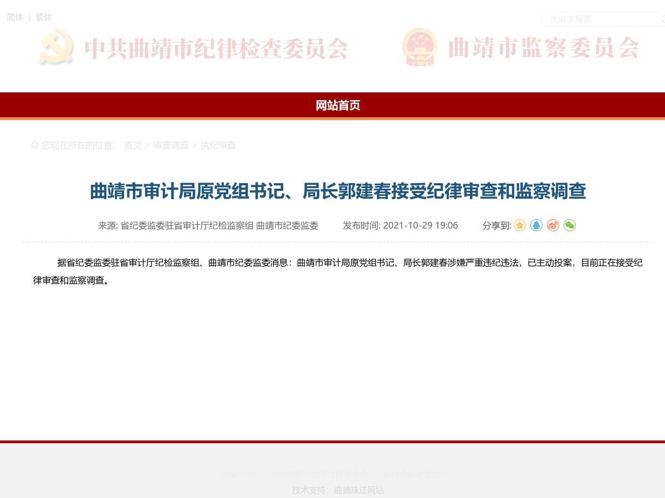Click 中共曲靖市纪律检查委员会 header title
The height and width of the screenshot is (498, 665).
pos(216,49)
